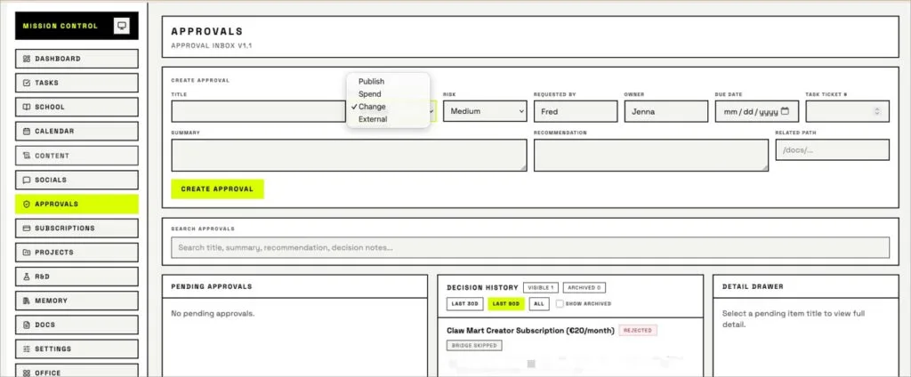The image size is (911, 377).
Task: Click the Settings sliders icon in sidebar
Action: [26, 349]
